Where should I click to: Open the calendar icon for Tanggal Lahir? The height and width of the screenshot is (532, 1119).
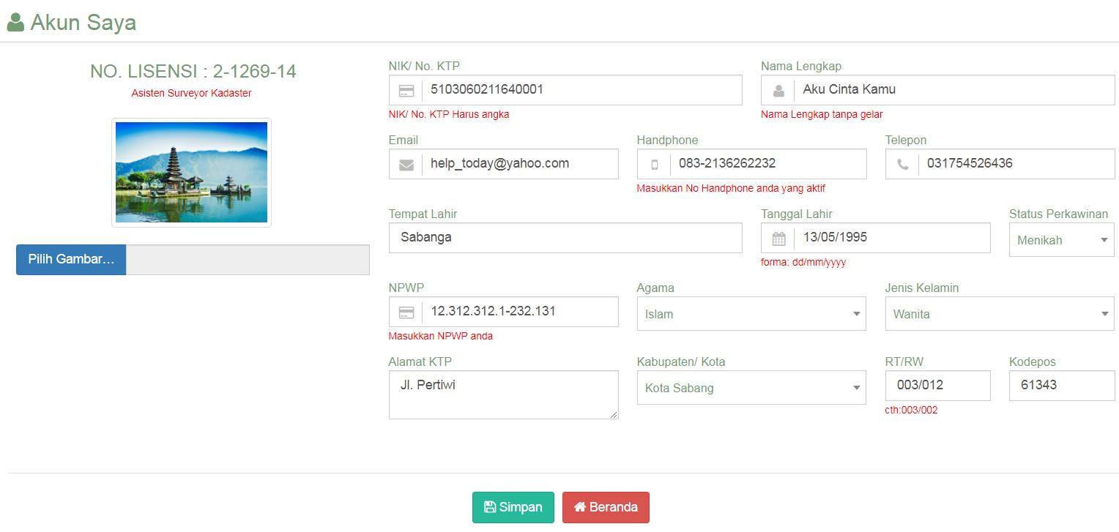point(778,239)
